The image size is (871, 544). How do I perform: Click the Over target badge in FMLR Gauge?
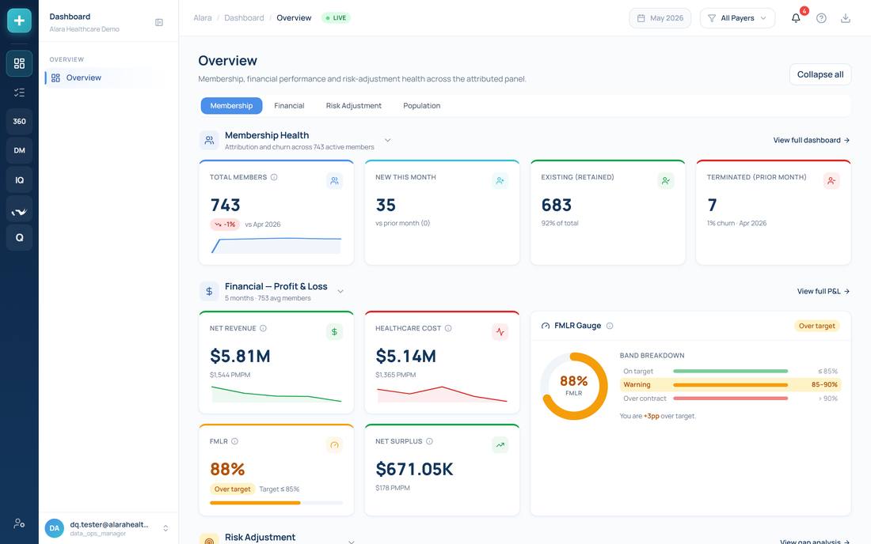pos(816,326)
